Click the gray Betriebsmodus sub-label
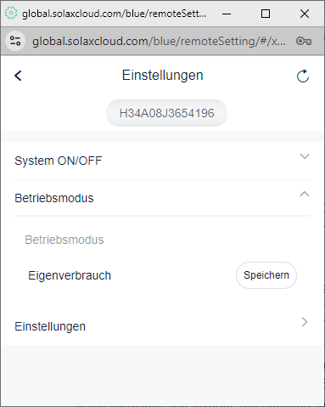 (x=64, y=240)
